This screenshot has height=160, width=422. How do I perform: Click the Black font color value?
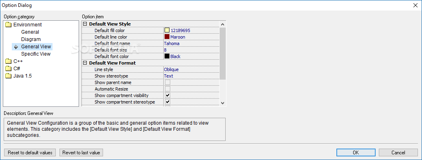(x=175, y=56)
